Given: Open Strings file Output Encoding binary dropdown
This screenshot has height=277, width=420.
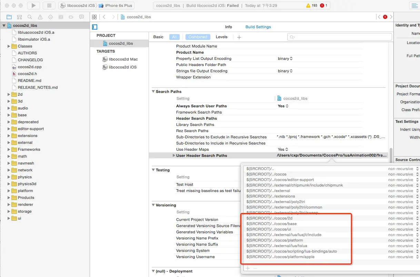Looking at the screenshot, I should [x=285, y=71].
